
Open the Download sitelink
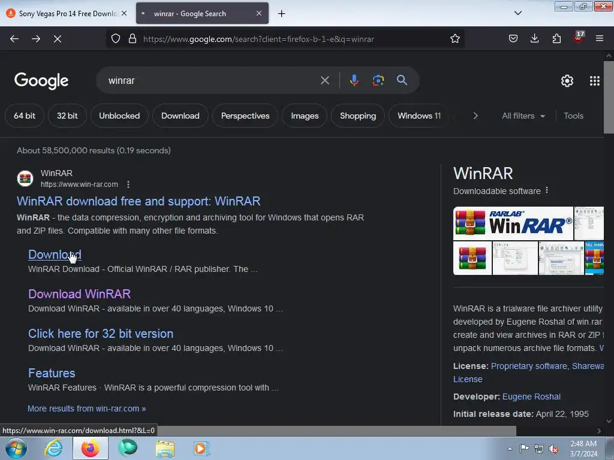pos(55,255)
